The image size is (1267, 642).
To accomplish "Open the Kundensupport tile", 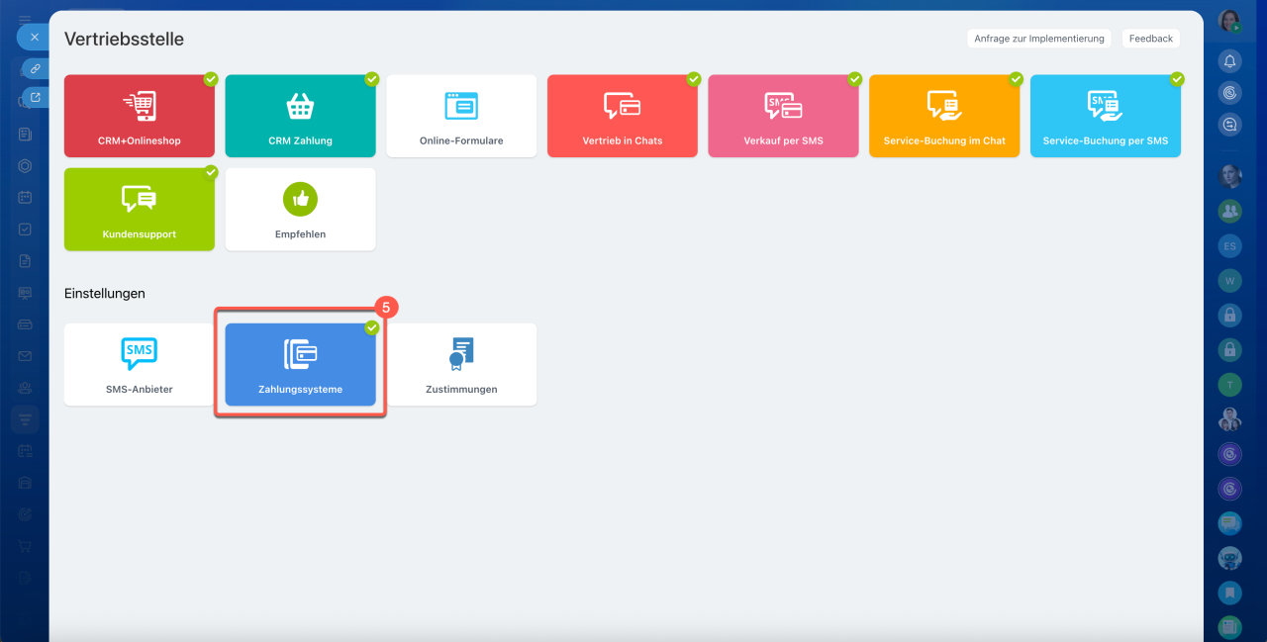I will point(140,209).
